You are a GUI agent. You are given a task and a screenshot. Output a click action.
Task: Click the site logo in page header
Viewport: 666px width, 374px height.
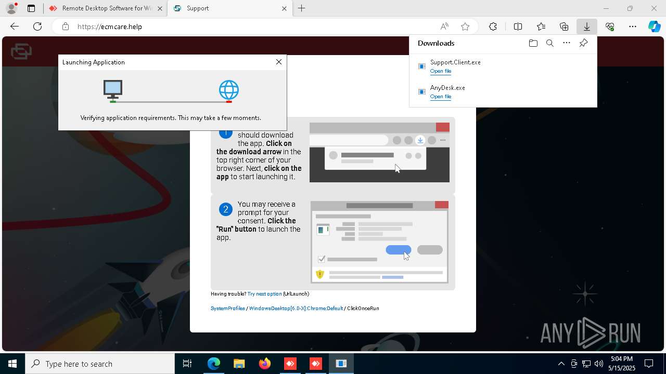pos(21,51)
